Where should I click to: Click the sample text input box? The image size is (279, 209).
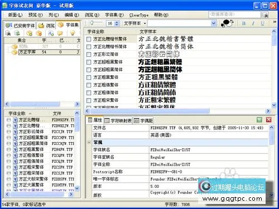[x=180, y=23]
